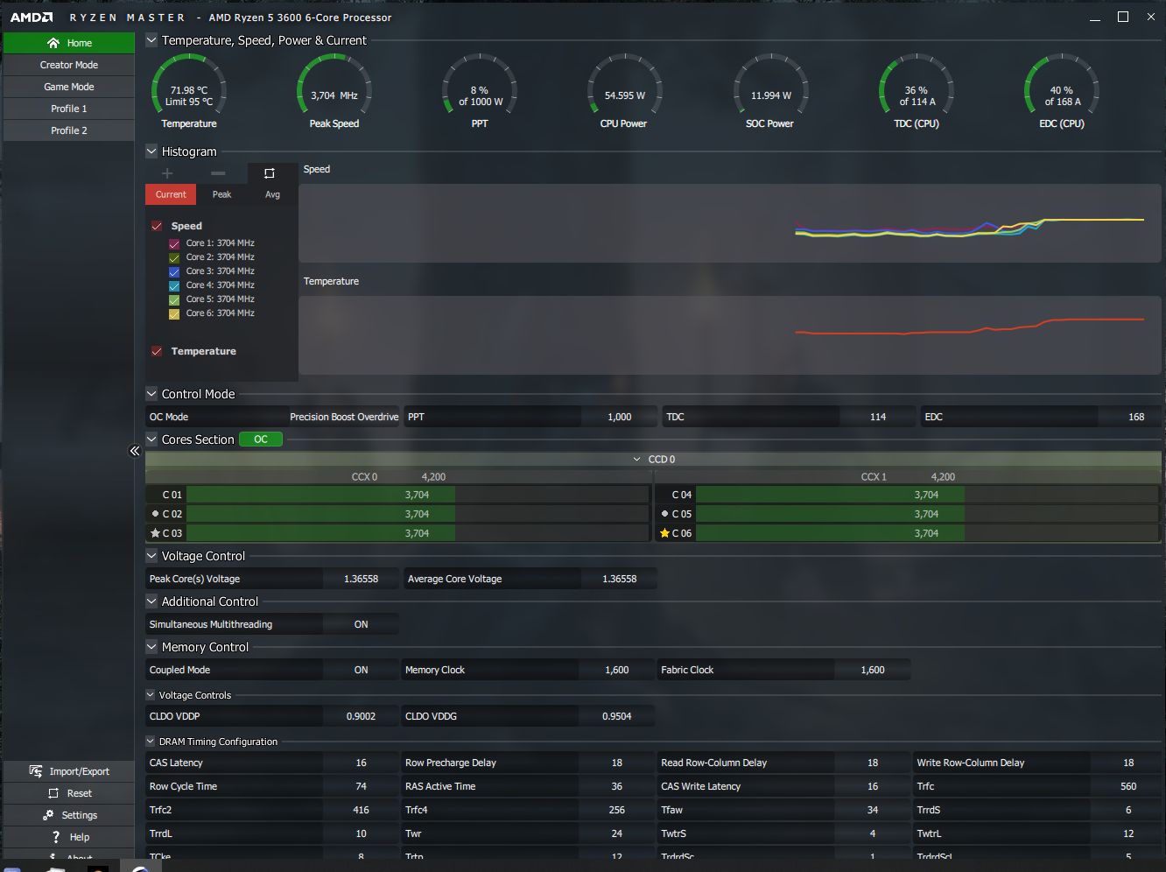Image resolution: width=1166 pixels, height=872 pixels.
Task: Click the Peak Core(s) Voltage value 1.36558
Action: click(362, 579)
